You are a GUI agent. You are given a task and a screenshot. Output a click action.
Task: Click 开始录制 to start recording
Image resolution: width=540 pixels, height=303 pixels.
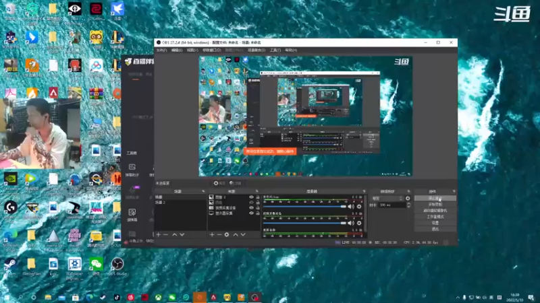[435, 205]
